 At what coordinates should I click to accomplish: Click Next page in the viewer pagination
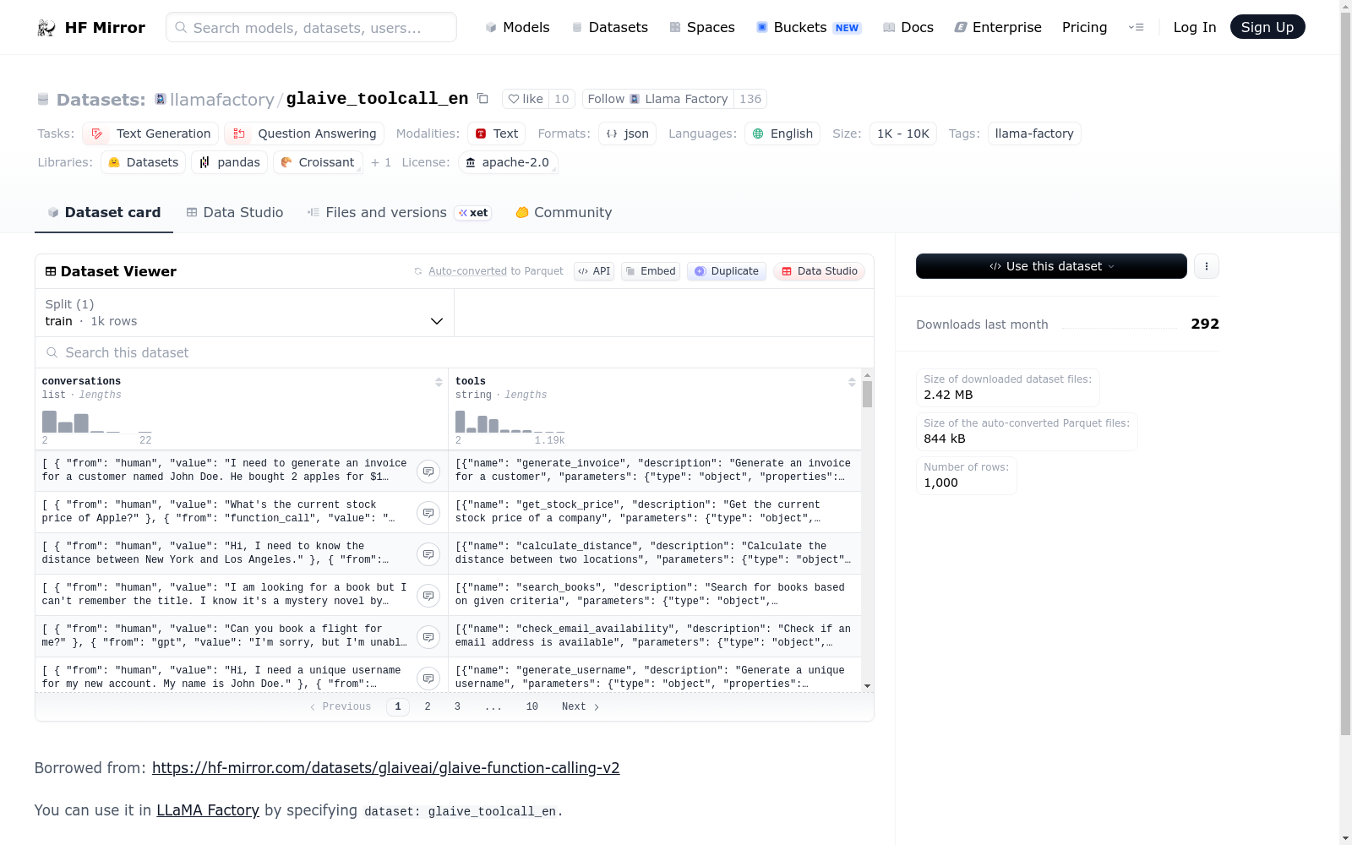pyautogui.click(x=581, y=706)
